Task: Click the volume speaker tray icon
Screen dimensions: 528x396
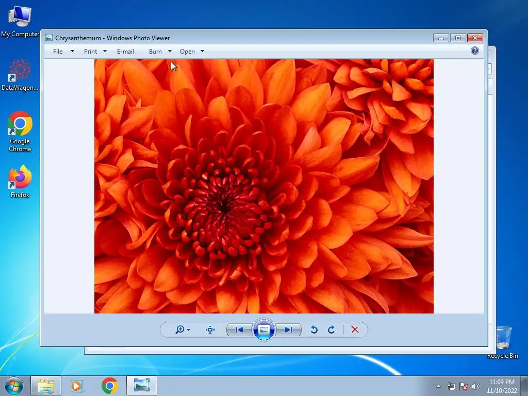Action: coord(476,386)
